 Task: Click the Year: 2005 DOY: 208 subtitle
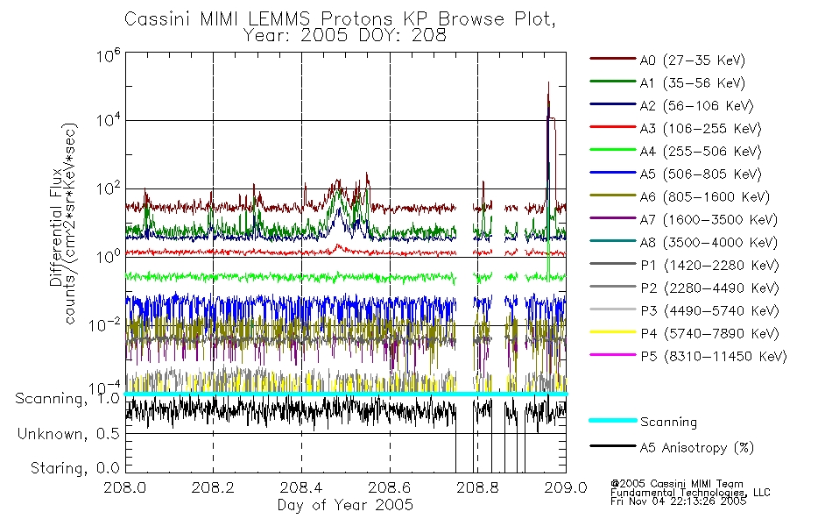(x=344, y=36)
